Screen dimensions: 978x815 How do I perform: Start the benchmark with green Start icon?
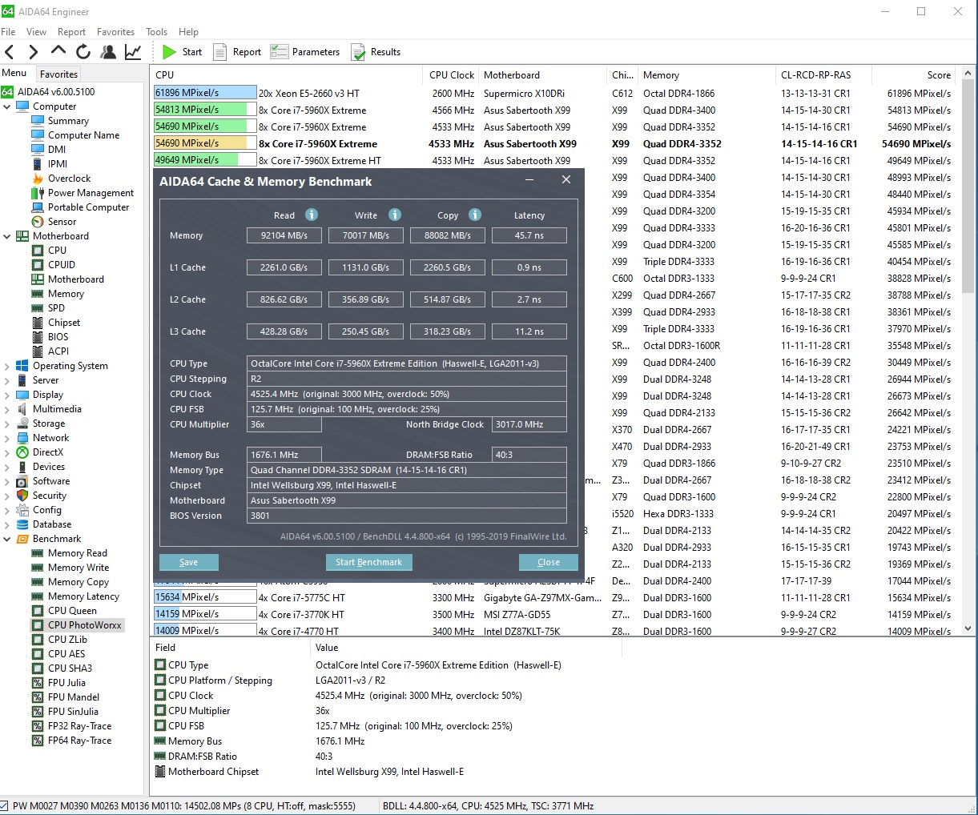[x=182, y=52]
